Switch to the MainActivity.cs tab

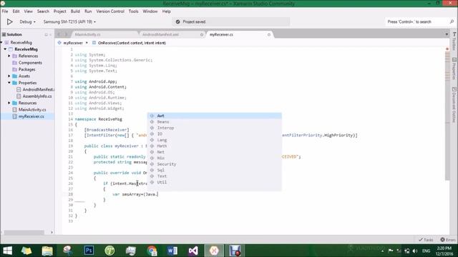(87, 34)
